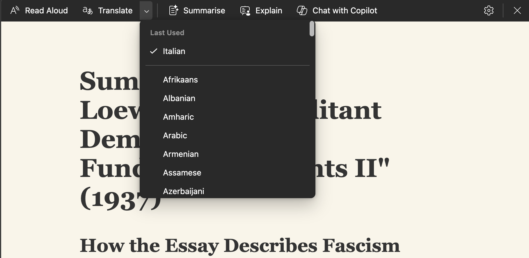The image size is (529, 258).
Task: Click the Last Used section header
Action: 167,33
